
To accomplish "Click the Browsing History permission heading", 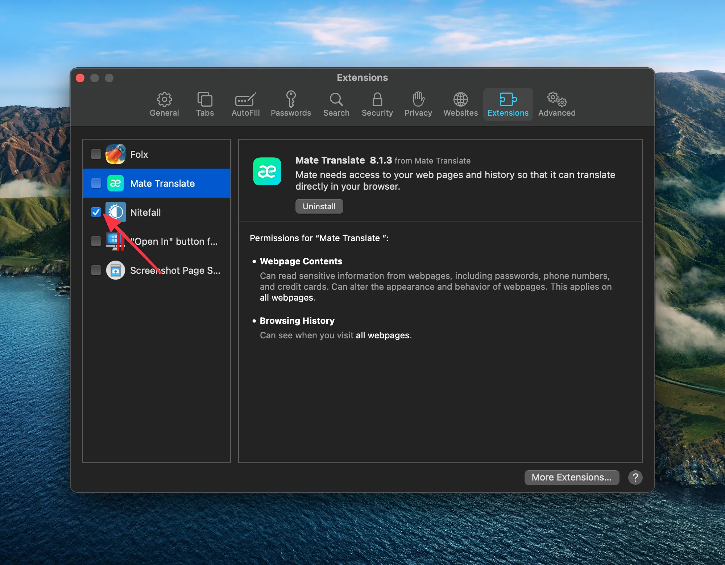I will 297,321.
